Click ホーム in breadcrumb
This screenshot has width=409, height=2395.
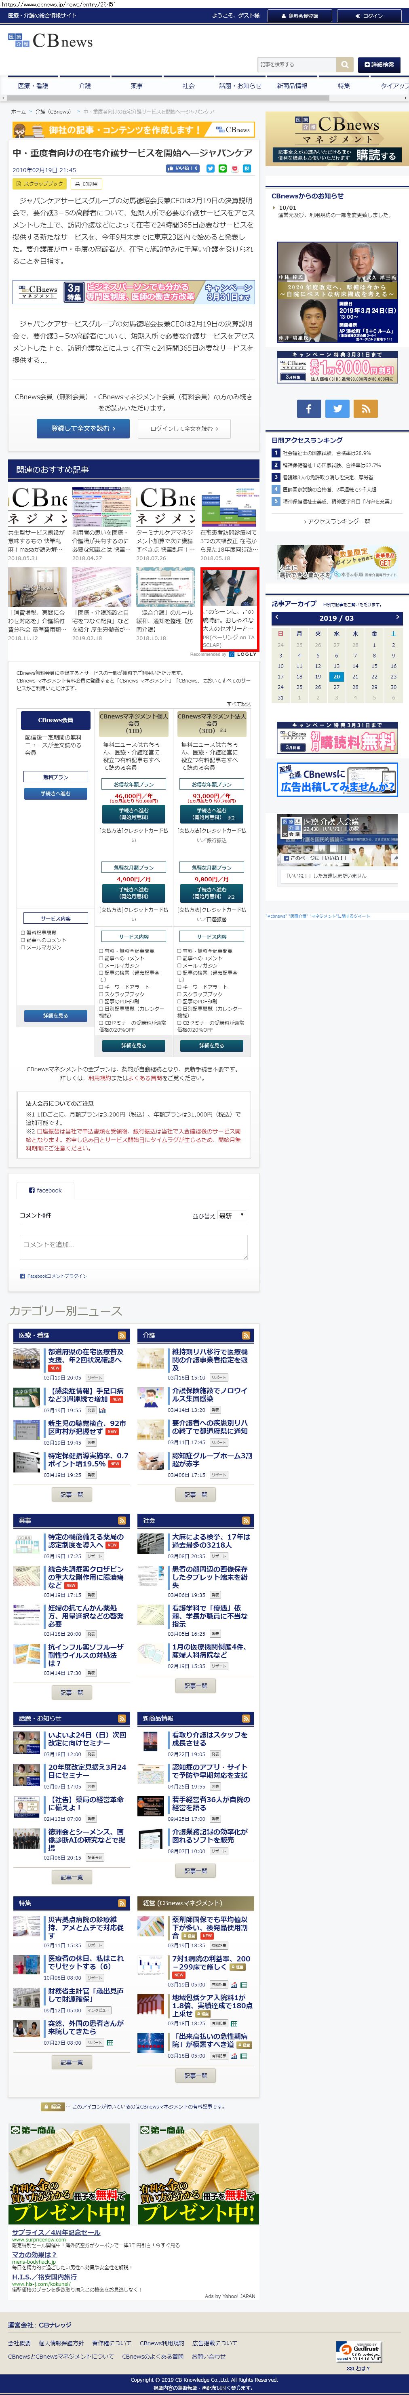(18, 112)
